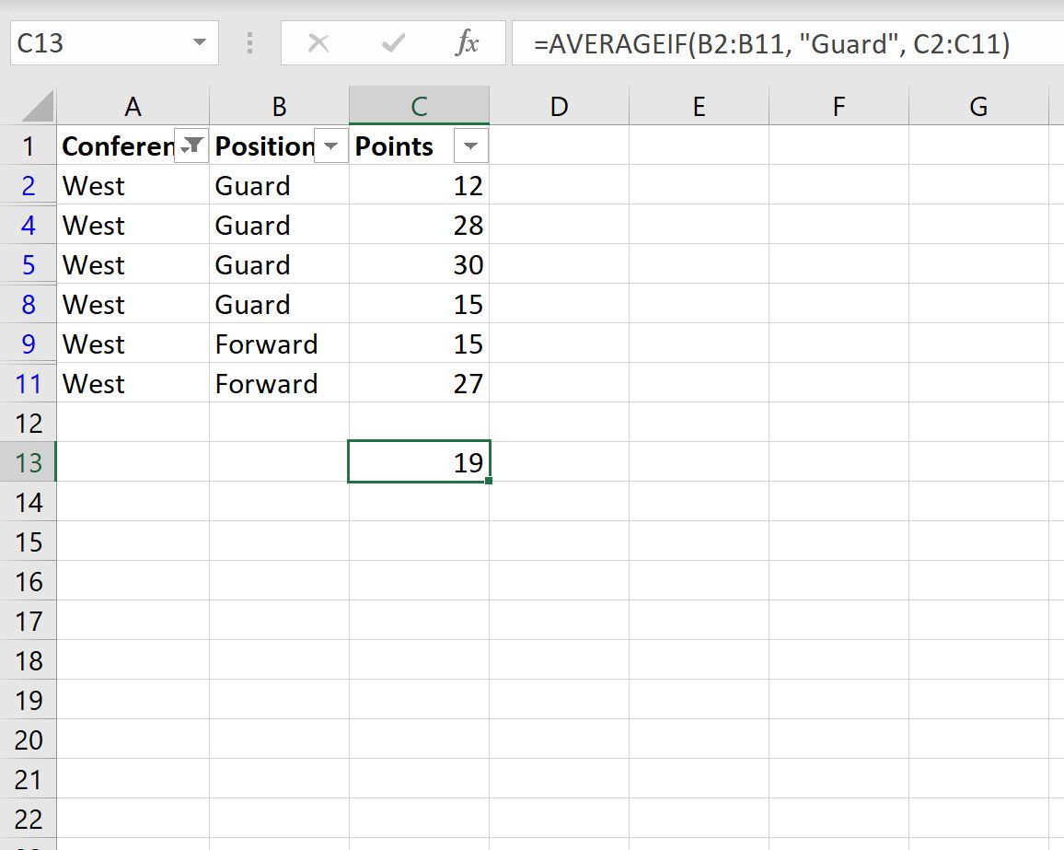Click cell C8 with value 15
This screenshot has height=850, width=1064.
click(x=419, y=304)
